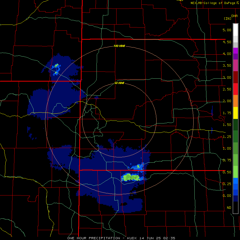Click the OHA product code label

click(x=234, y=16)
